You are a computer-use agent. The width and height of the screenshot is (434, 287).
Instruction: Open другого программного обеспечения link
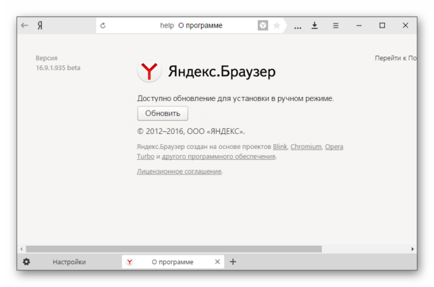point(219,156)
